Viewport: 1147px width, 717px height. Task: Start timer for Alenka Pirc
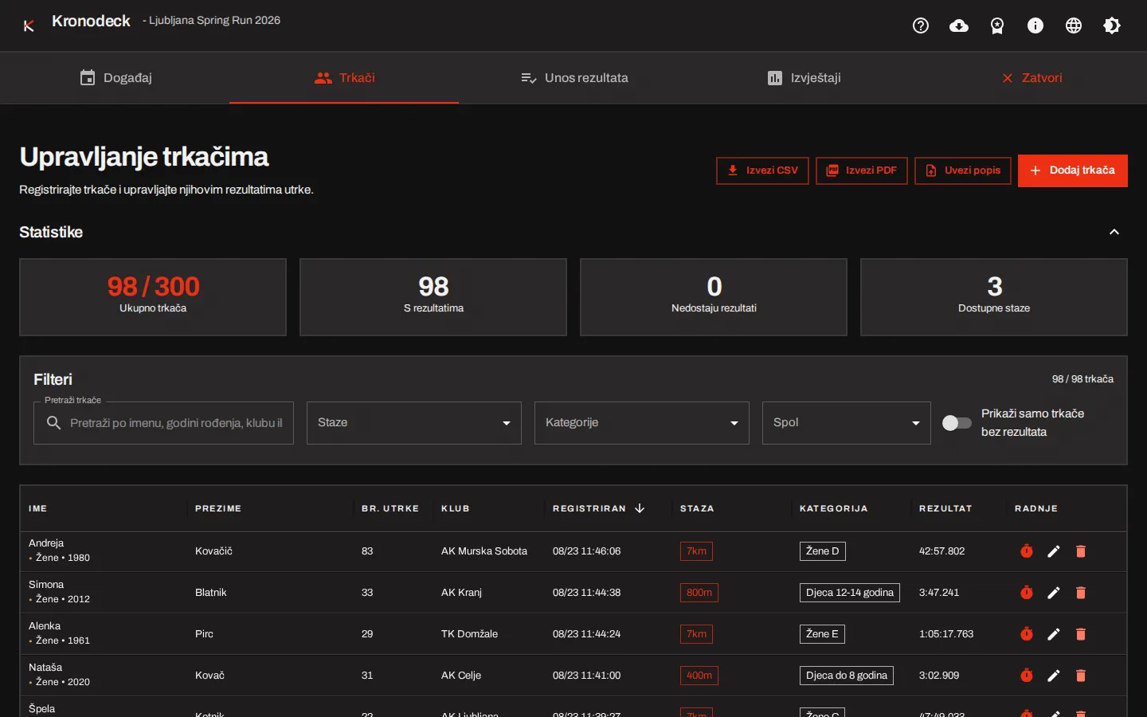coord(1027,634)
